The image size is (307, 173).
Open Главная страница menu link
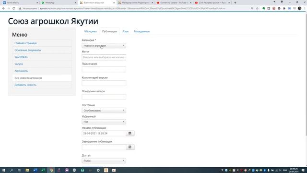pos(25,43)
